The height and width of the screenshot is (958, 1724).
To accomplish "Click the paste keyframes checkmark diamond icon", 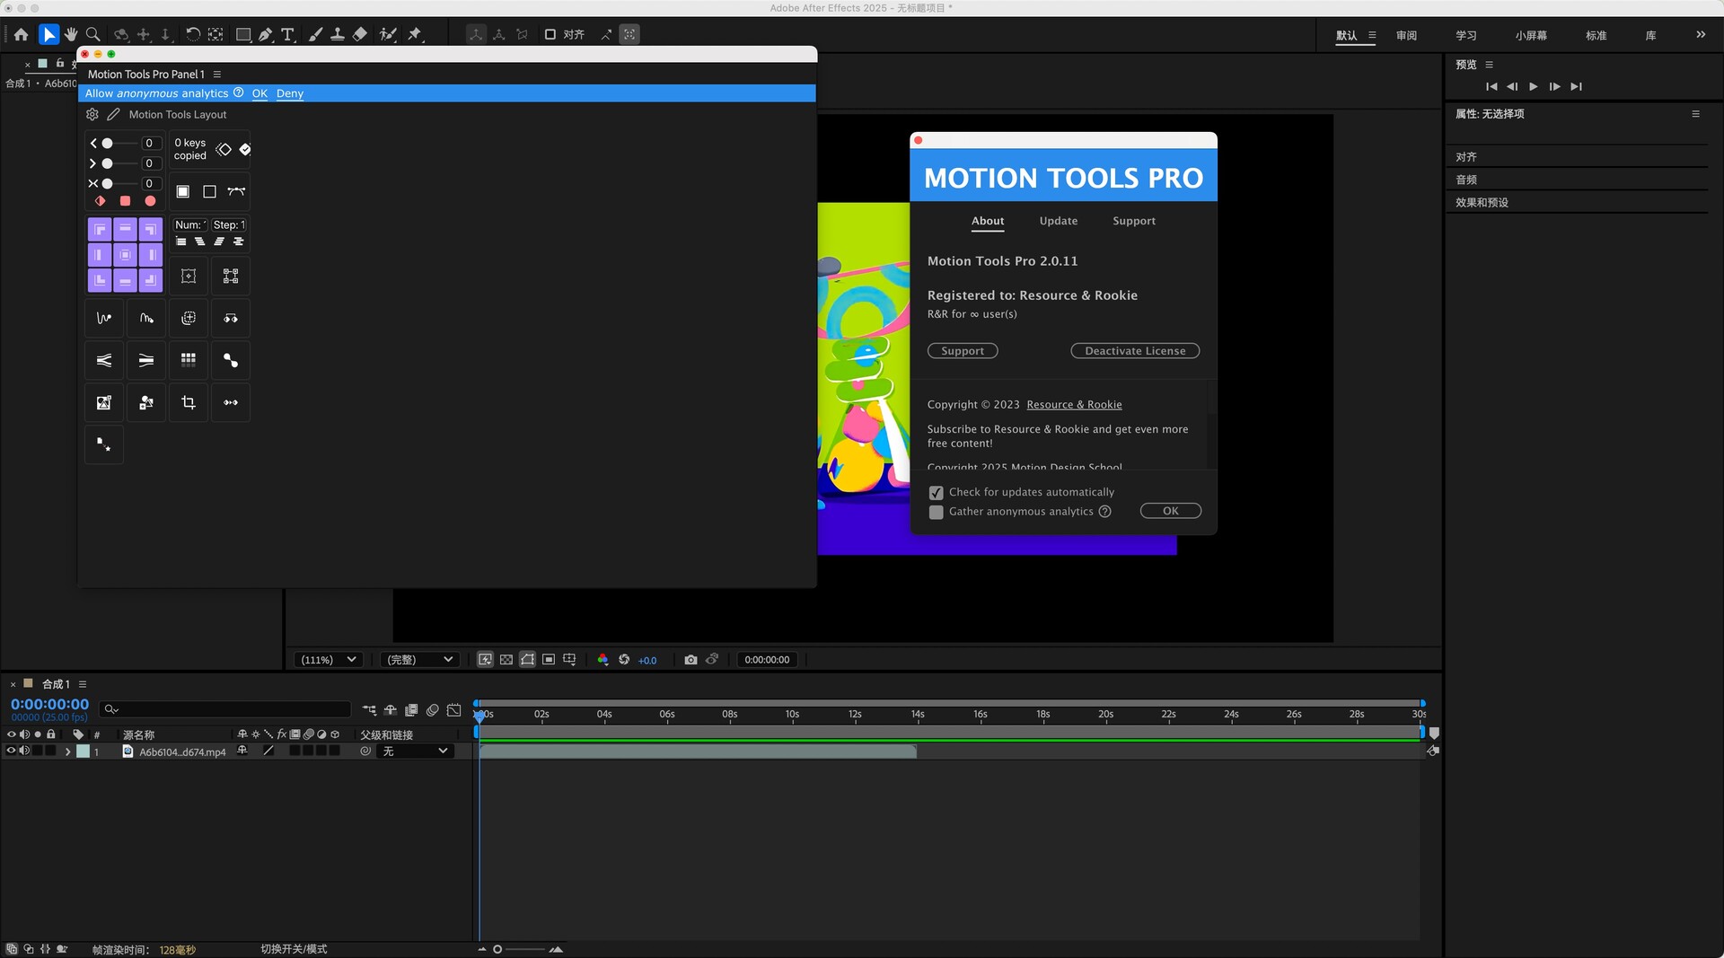I will 245,149.
